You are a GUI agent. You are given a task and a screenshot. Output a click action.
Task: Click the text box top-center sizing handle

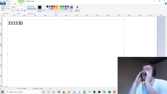(66, 20)
